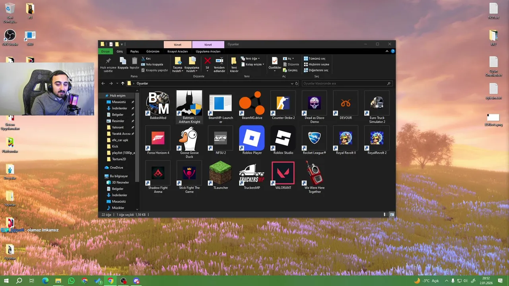Open the Dosya ribbon tab
Image resolution: width=509 pixels, height=286 pixels.
pos(105,51)
